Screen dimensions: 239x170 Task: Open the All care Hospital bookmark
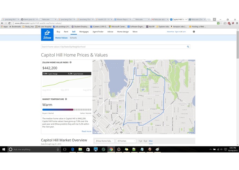43,26
